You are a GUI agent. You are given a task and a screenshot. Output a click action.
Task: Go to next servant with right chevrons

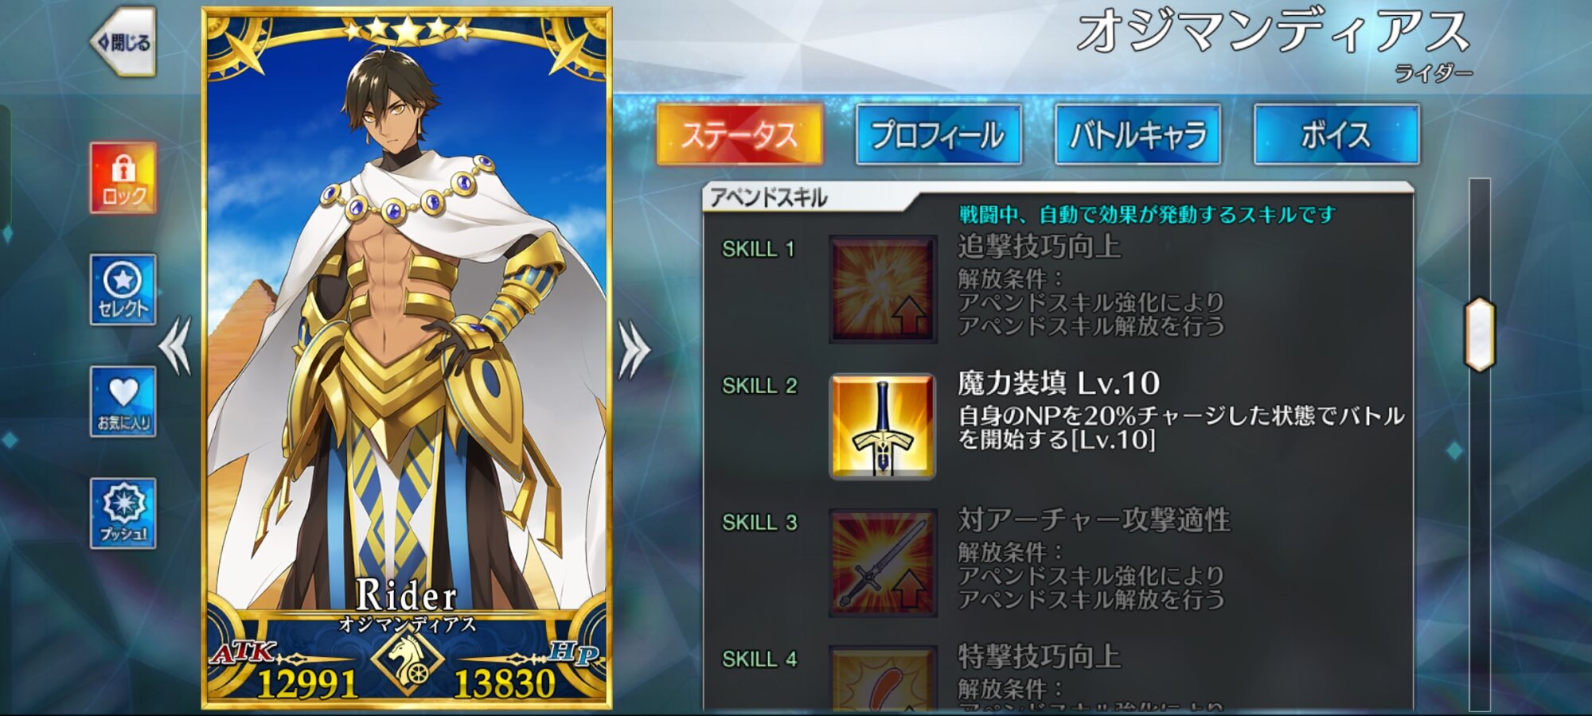click(634, 348)
